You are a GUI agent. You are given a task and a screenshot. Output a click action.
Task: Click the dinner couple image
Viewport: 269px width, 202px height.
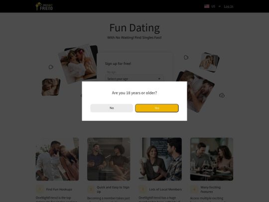tap(212, 159)
